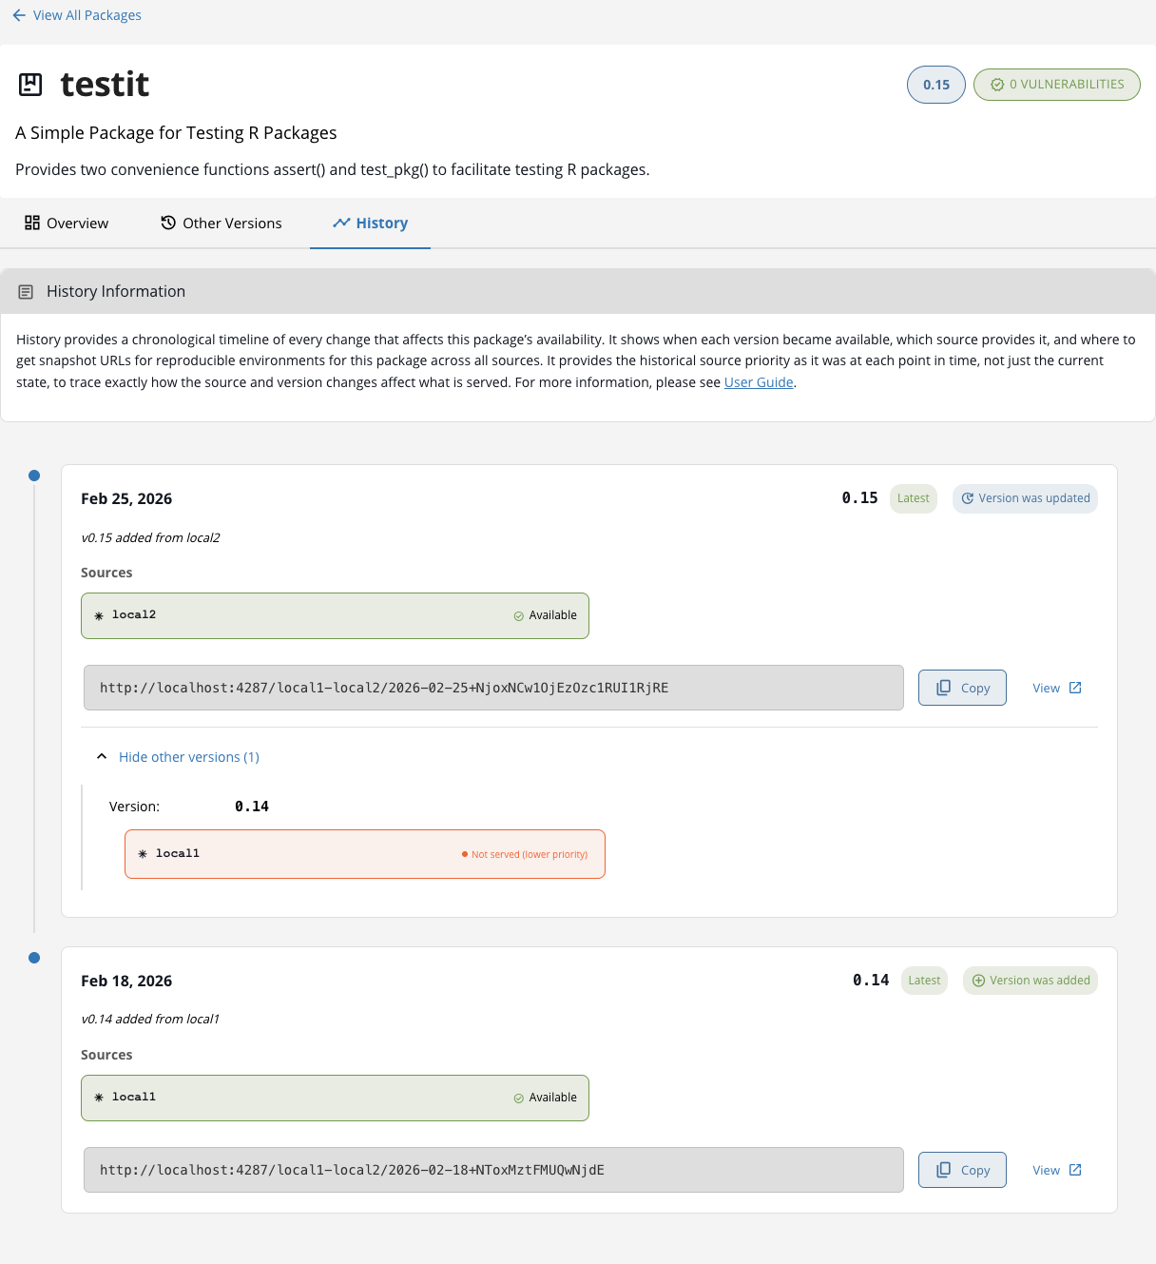Click the v0.14 added from local1 text

tap(150, 1019)
